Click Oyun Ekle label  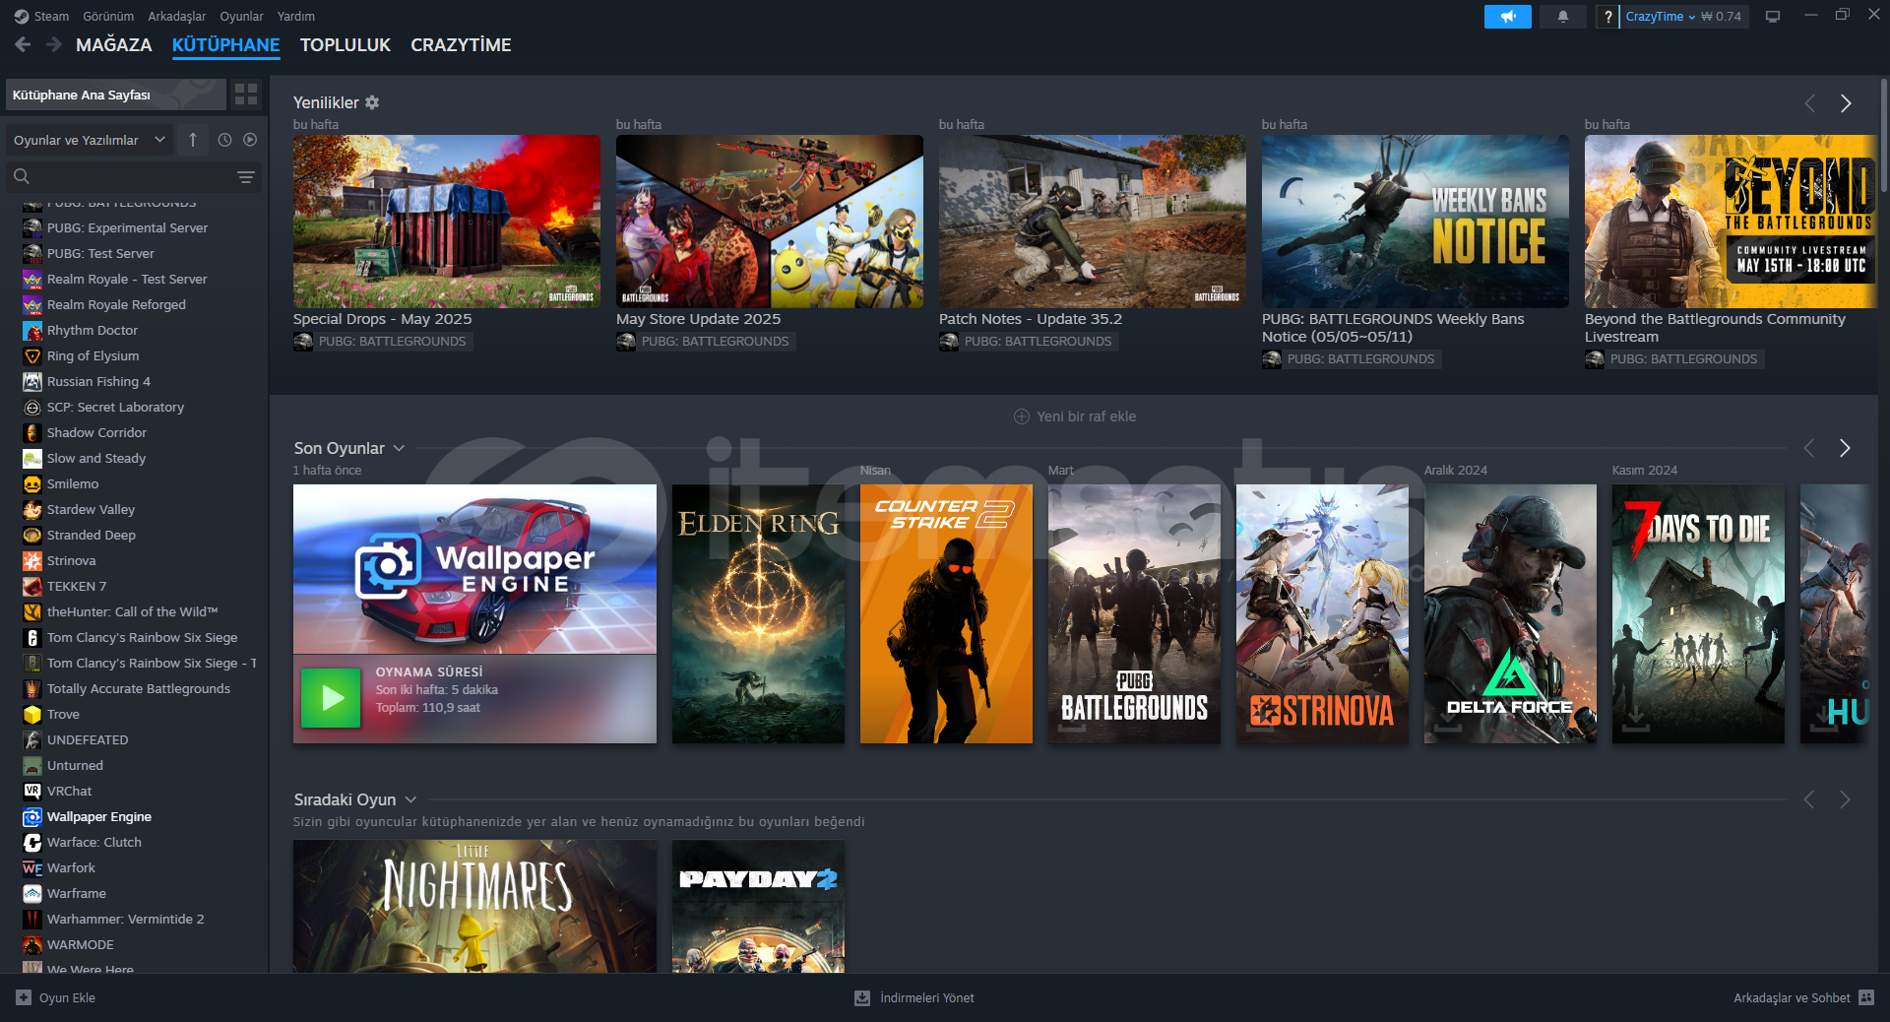click(x=67, y=997)
